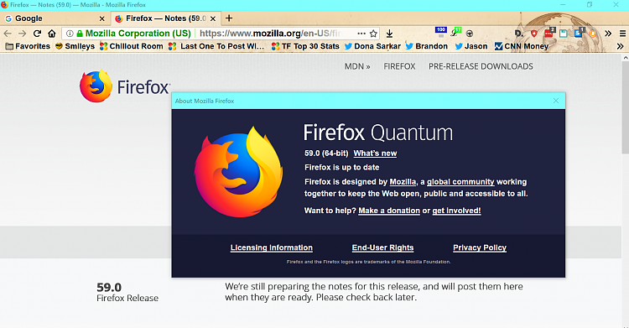
Task: Click the Firefox logo on the webpage
Action: coord(125,86)
